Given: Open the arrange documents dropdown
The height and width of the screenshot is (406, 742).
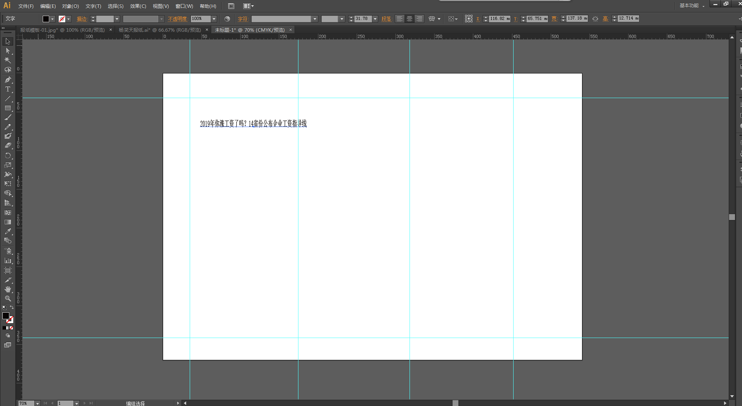Looking at the screenshot, I should pos(248,6).
